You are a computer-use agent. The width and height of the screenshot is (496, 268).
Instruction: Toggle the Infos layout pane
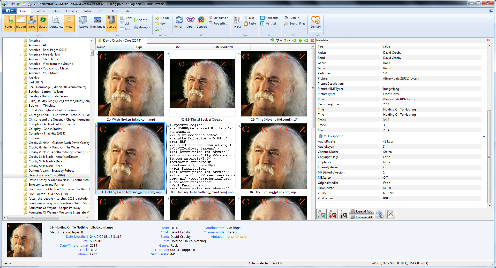coord(32,23)
